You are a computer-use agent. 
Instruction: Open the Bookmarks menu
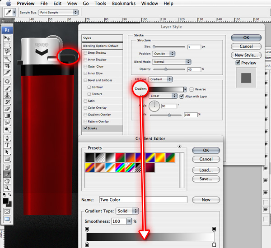click(123, 4)
